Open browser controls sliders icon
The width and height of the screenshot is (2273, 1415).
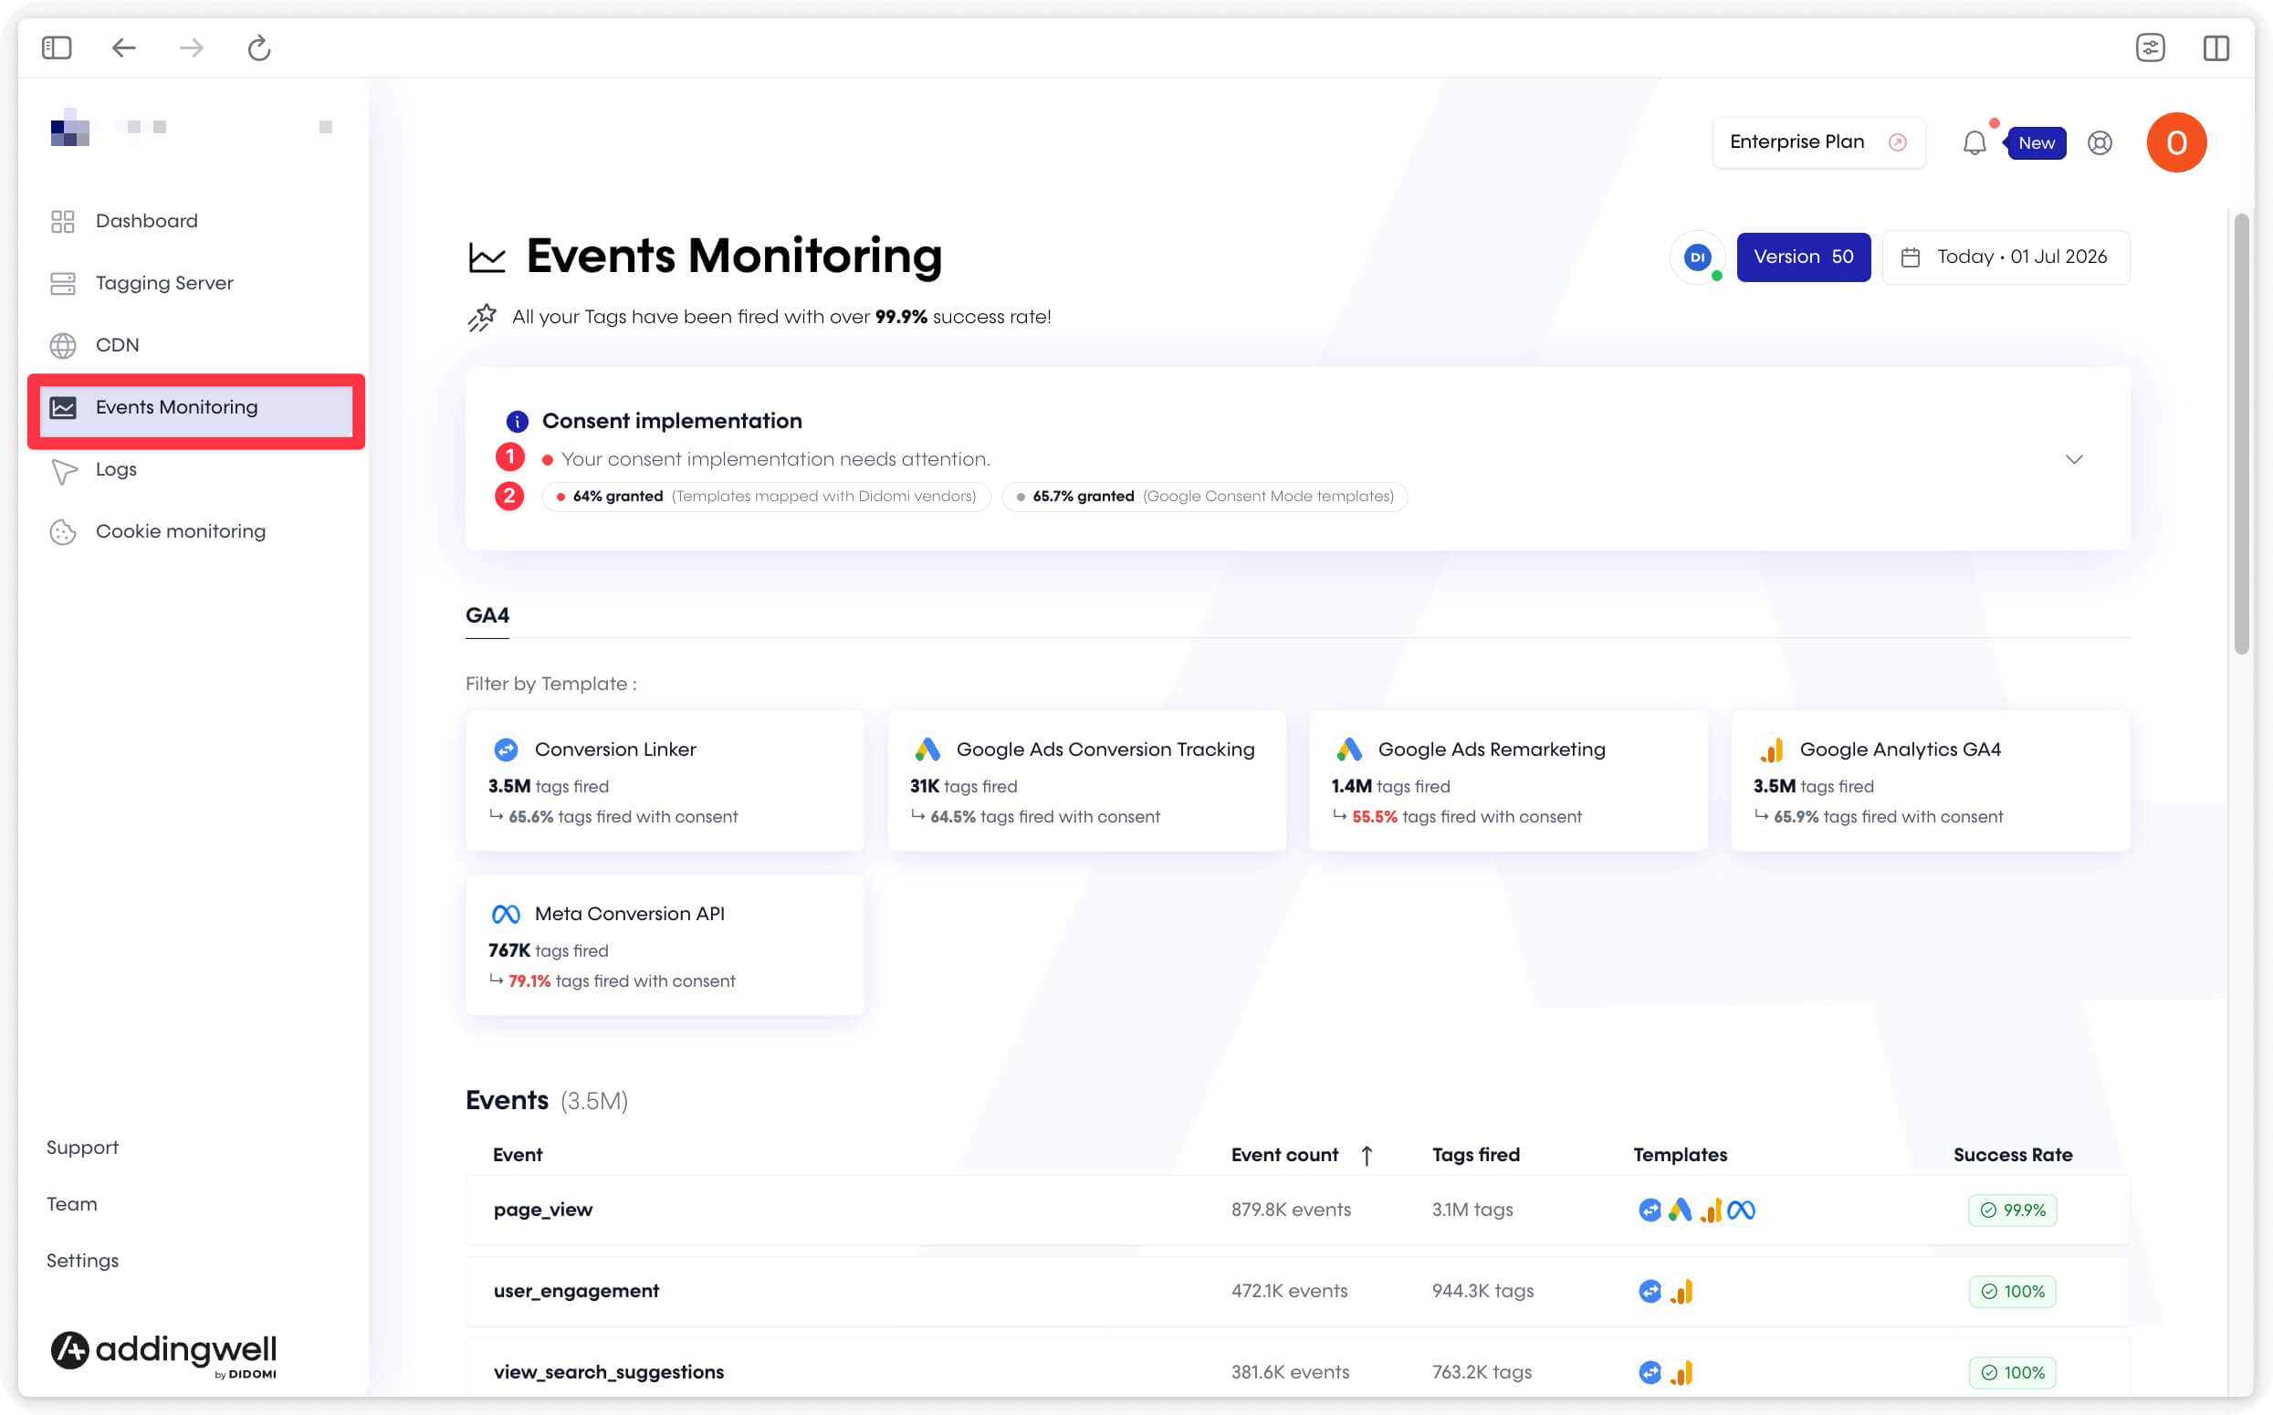point(2151,47)
